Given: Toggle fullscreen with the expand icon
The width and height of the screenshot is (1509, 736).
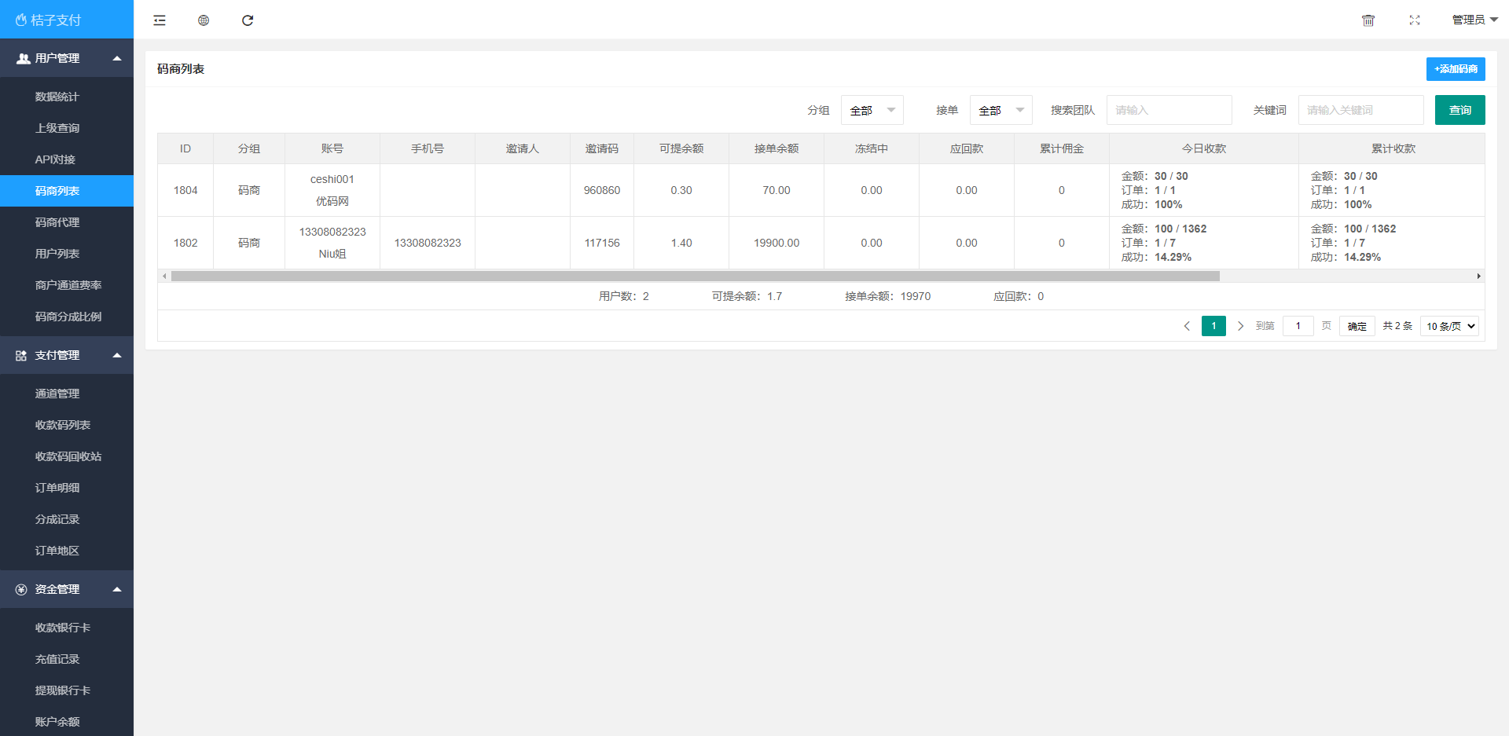Looking at the screenshot, I should pos(1415,20).
